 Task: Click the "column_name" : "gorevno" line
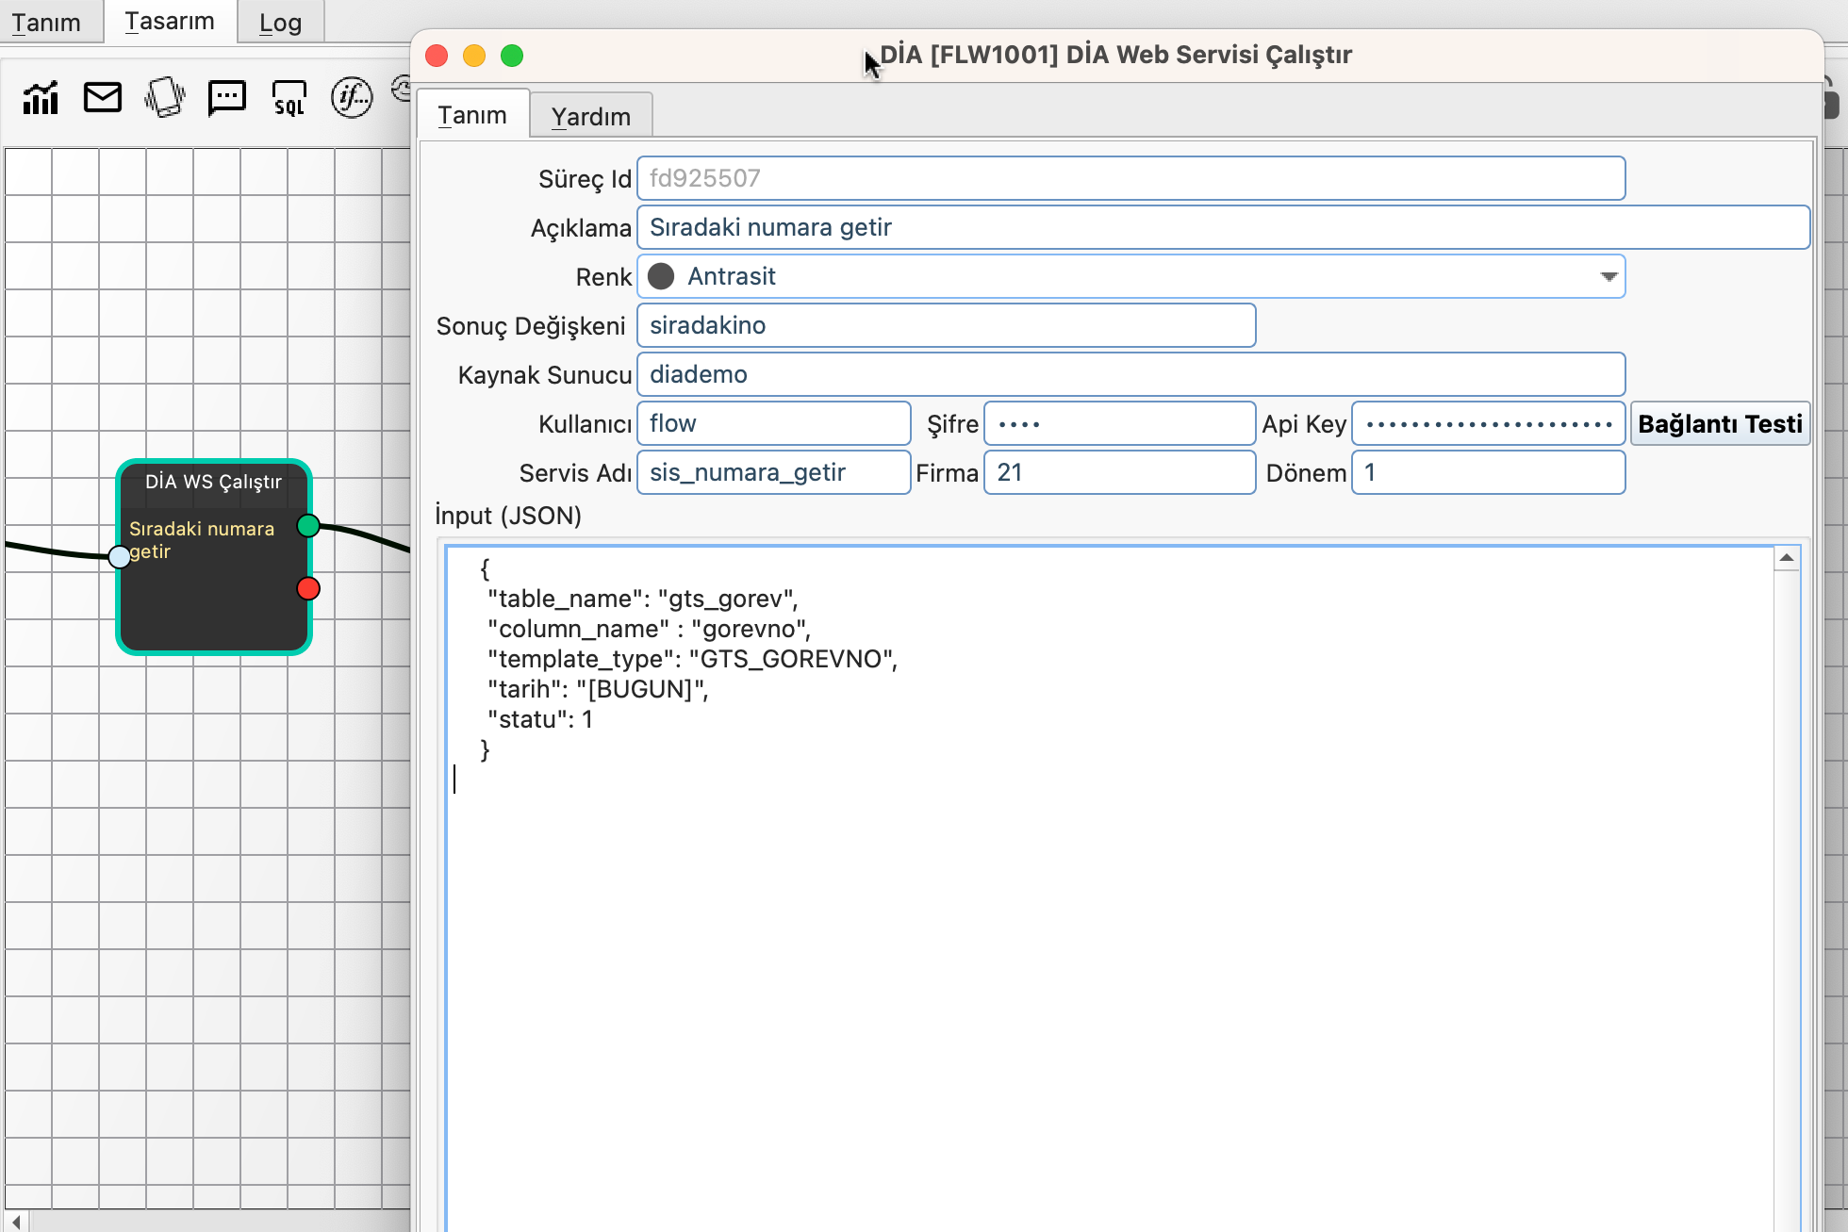tap(649, 629)
